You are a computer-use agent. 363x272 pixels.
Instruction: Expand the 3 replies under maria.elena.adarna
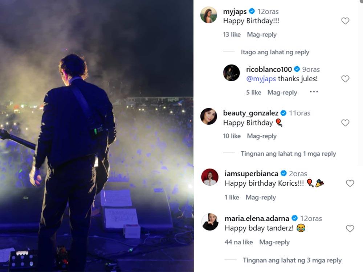click(x=292, y=260)
